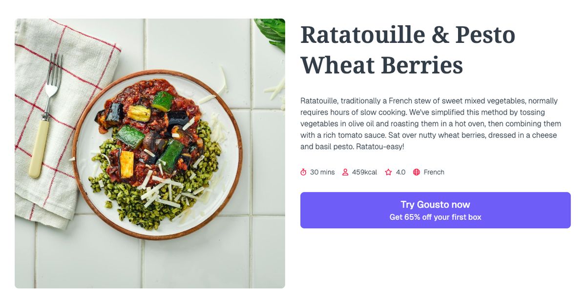
Task: Click the recipe description paragraph
Action: (430, 123)
